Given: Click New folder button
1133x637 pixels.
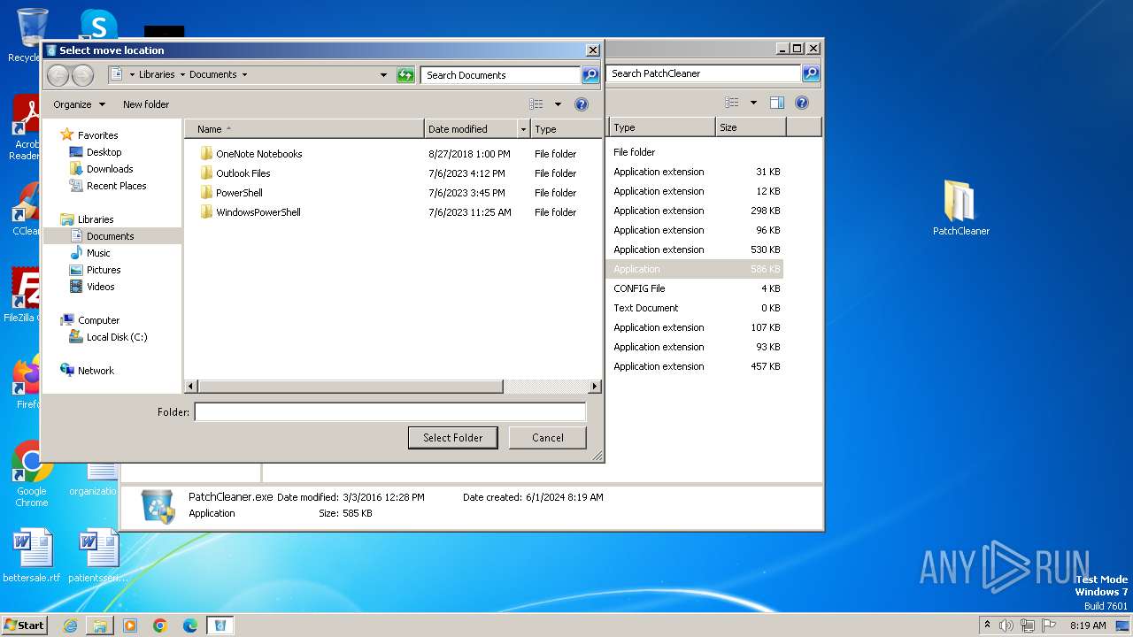Looking at the screenshot, I should point(146,104).
